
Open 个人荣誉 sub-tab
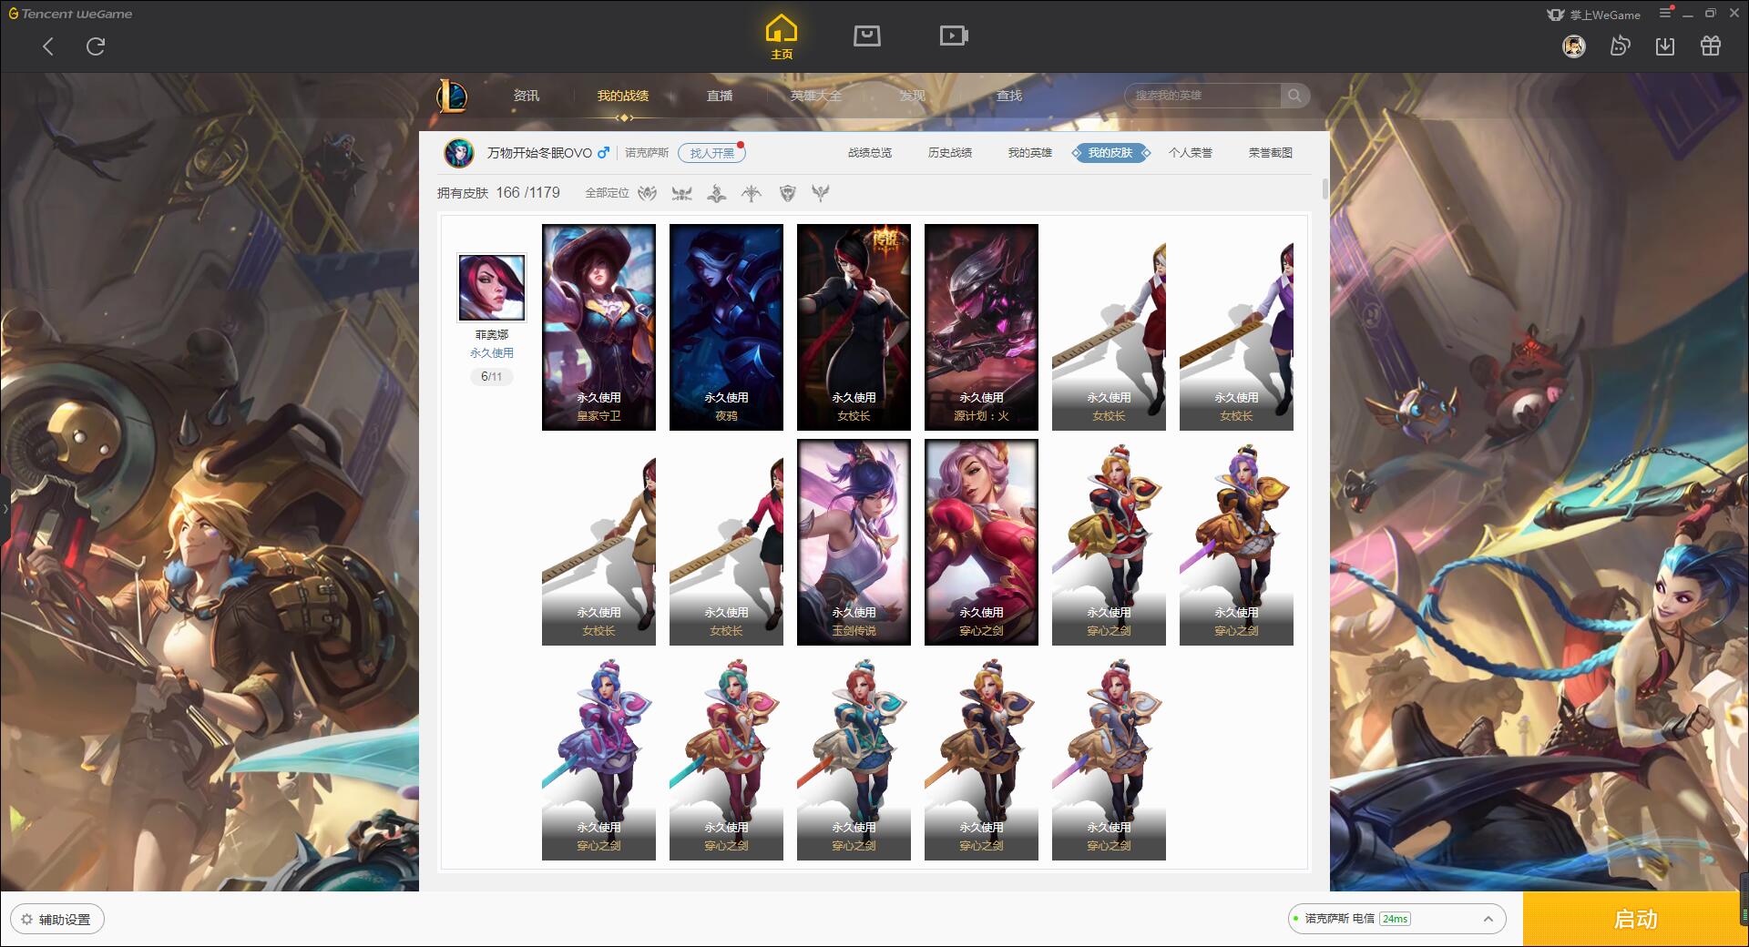pyautogui.click(x=1191, y=153)
